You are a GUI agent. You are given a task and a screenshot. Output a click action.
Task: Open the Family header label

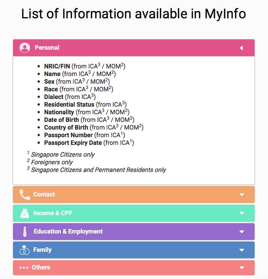coord(42,250)
